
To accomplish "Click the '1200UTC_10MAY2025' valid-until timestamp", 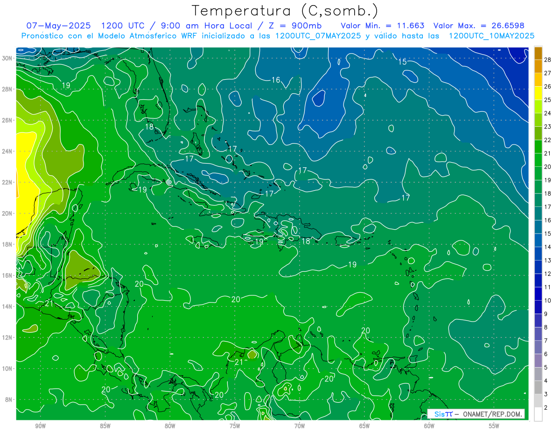I will 491,36.
